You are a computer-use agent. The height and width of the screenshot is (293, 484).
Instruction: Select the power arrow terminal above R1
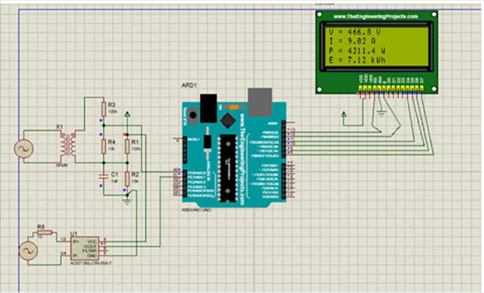pyautogui.click(x=127, y=114)
